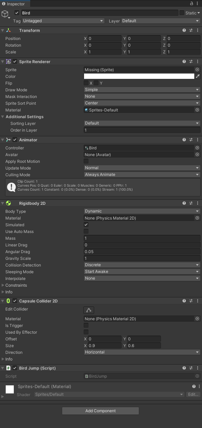Image resolution: width=202 pixels, height=428 pixels.
Task: Open presets for the Animator component
Action: [x=191, y=140]
